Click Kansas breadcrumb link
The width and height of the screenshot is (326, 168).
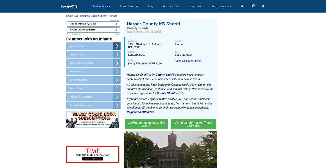113,16
